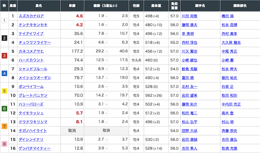Open horse link タイキラッシュ
Viewport: 260px width, 153px height.
(x=31, y=113)
